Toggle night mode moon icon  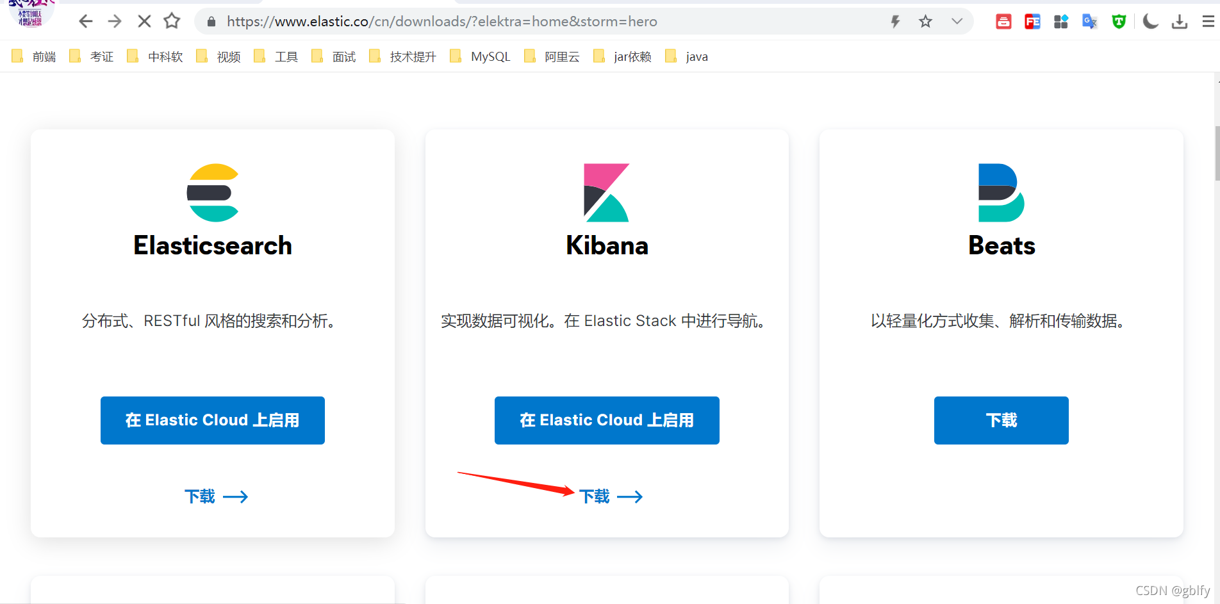tap(1151, 22)
